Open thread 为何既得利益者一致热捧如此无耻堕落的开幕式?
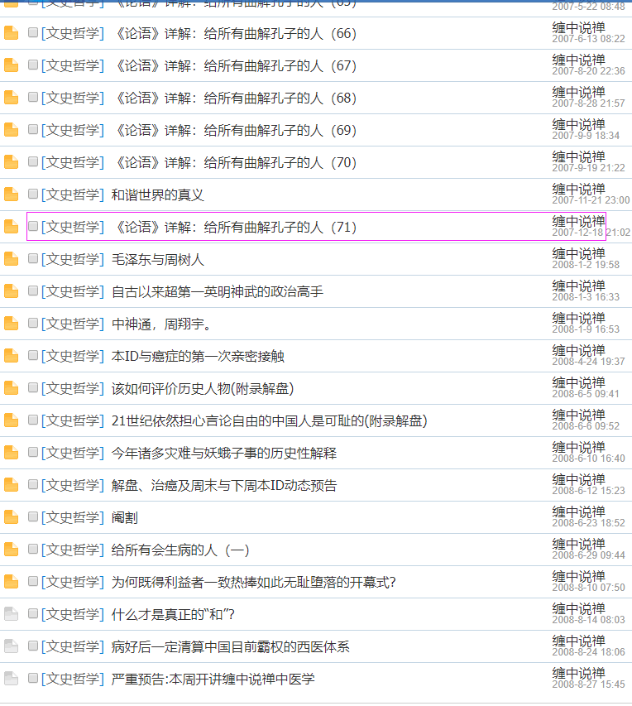Viewport: 632px width, 706px height. pyautogui.click(x=253, y=582)
